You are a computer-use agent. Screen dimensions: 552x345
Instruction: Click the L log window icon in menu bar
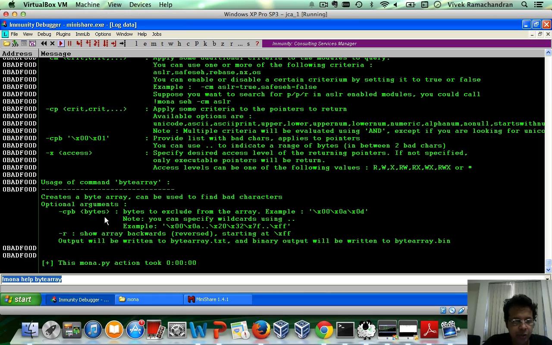5,34
